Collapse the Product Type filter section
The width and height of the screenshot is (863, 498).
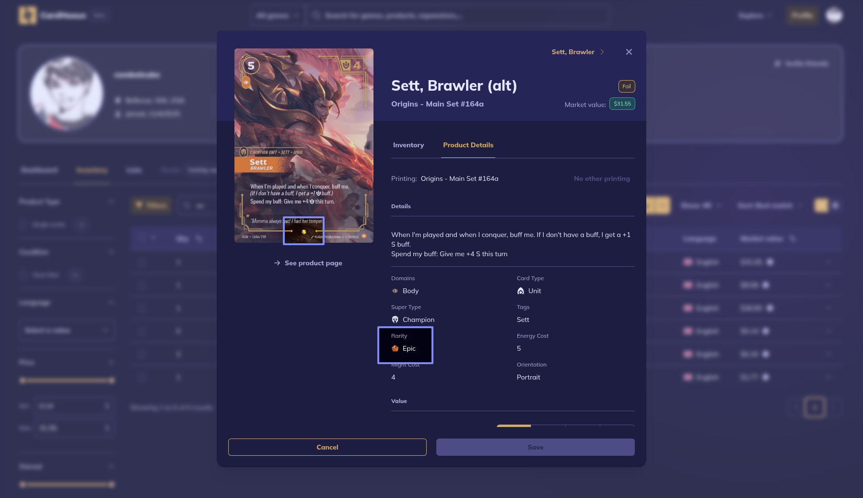(x=111, y=202)
